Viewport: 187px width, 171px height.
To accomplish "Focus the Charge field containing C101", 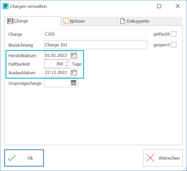I will pos(96,34).
